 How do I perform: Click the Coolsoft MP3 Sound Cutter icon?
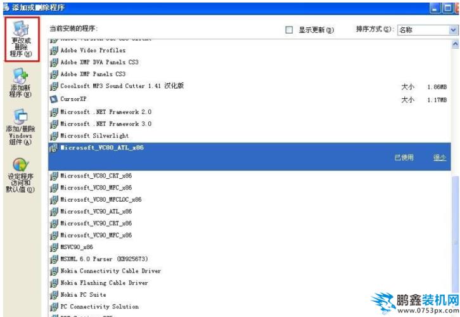pyautogui.click(x=54, y=86)
